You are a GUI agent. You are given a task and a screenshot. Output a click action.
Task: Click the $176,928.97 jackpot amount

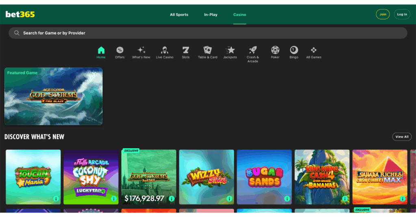pyautogui.click(x=144, y=198)
